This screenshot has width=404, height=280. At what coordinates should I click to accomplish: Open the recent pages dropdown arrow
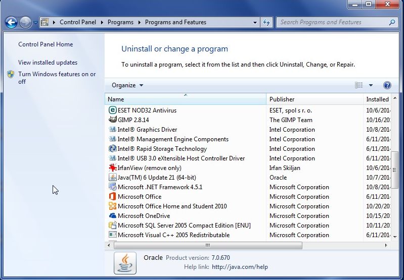(x=35, y=23)
